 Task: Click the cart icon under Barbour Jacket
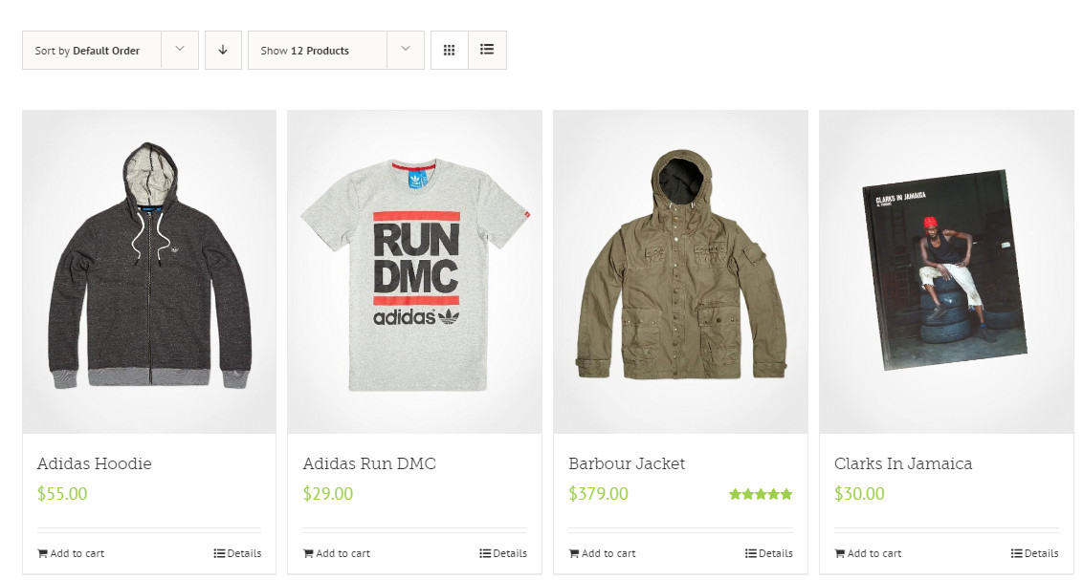(574, 553)
